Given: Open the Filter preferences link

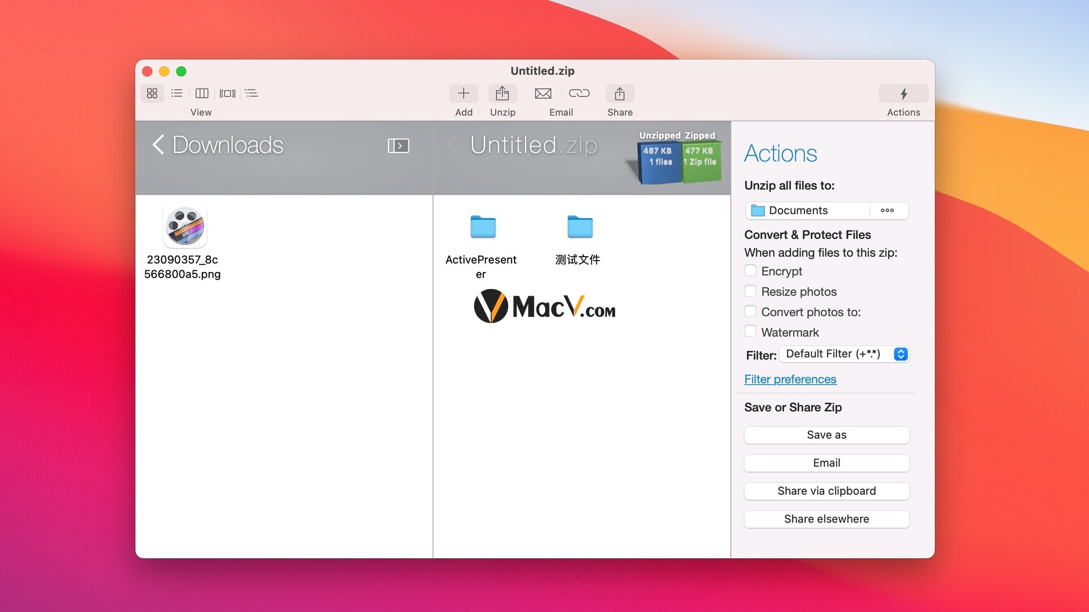Looking at the screenshot, I should tap(791, 379).
